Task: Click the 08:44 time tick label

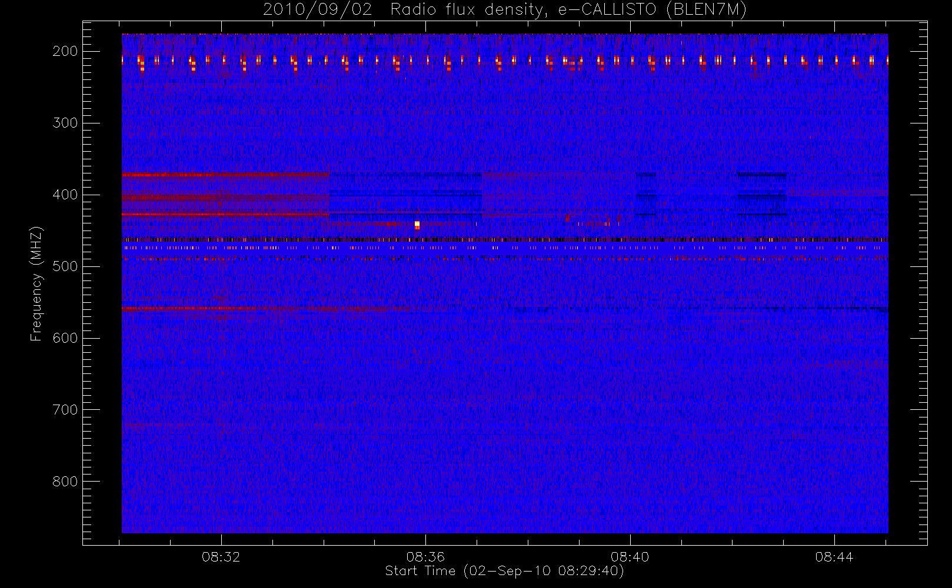Action: (x=834, y=557)
